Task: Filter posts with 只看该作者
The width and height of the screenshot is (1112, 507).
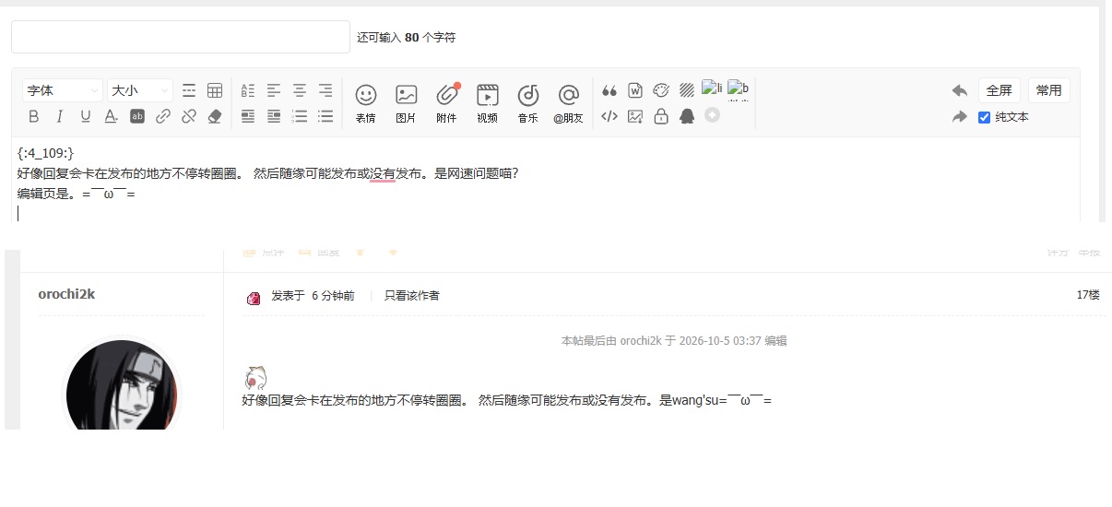Action: [412, 296]
